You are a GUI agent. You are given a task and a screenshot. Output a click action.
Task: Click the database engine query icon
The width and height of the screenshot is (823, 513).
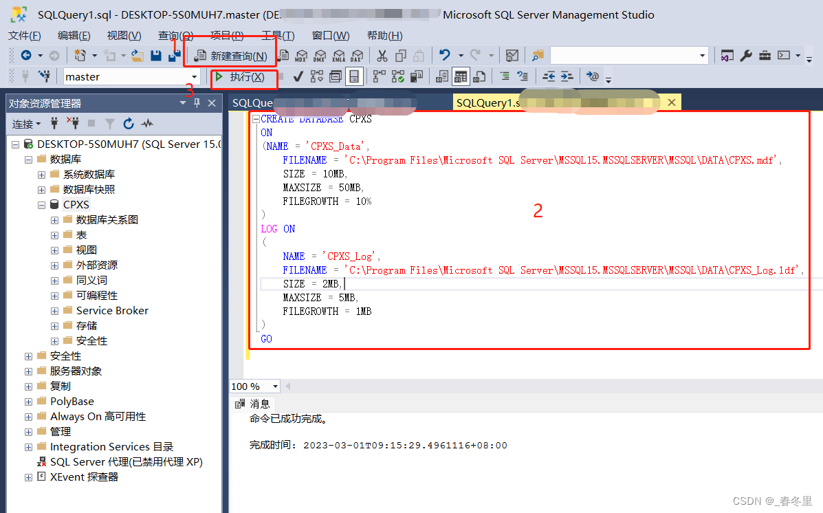[x=283, y=55]
